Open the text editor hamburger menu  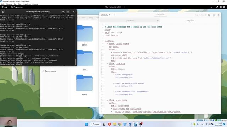(x=214, y=15)
